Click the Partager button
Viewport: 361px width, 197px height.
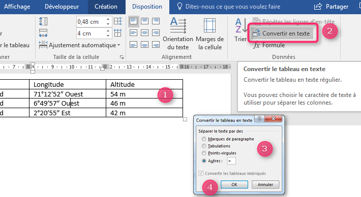(331, 7)
